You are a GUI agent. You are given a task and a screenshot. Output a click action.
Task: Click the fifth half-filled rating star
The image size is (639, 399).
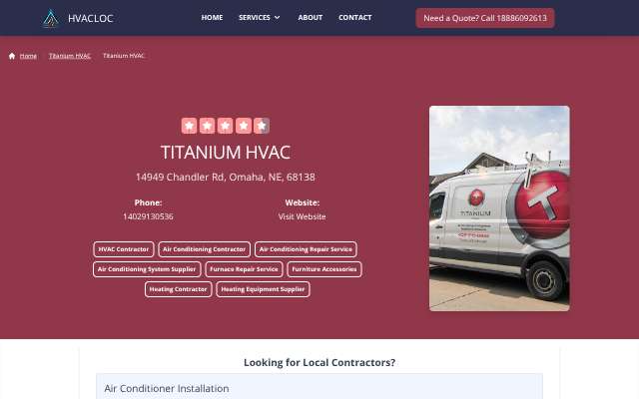tap(262, 126)
